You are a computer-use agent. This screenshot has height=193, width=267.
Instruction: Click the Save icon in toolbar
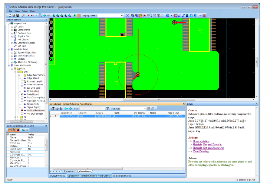18,16
